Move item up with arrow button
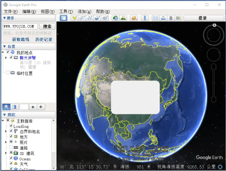This screenshot has width=226, height=171. (33, 107)
